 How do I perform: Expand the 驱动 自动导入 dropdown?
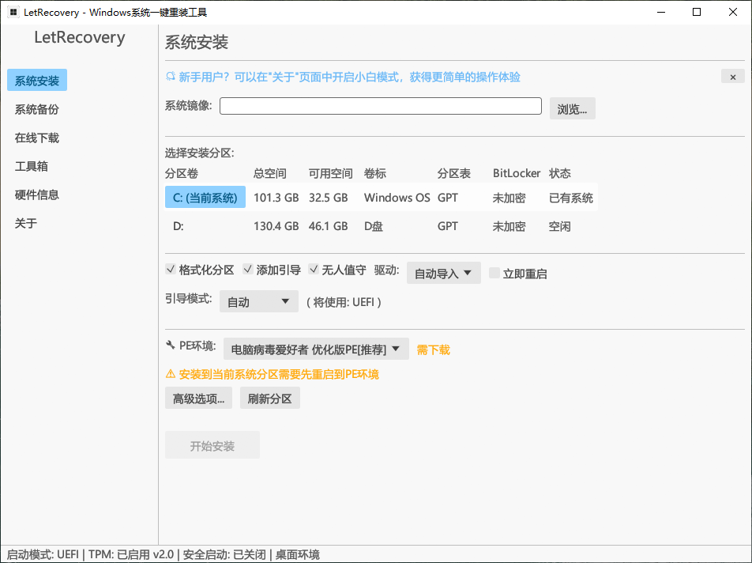444,273
